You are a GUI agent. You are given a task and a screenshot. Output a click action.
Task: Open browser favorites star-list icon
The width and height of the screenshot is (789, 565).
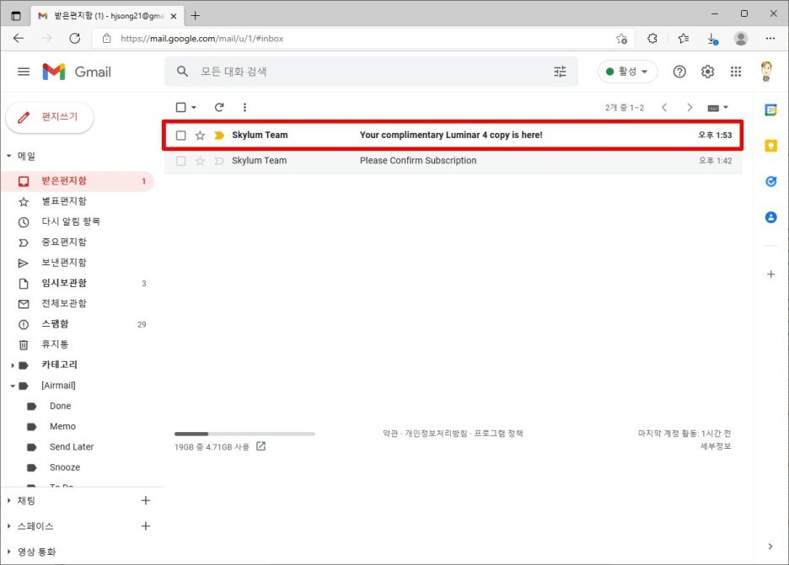[683, 39]
